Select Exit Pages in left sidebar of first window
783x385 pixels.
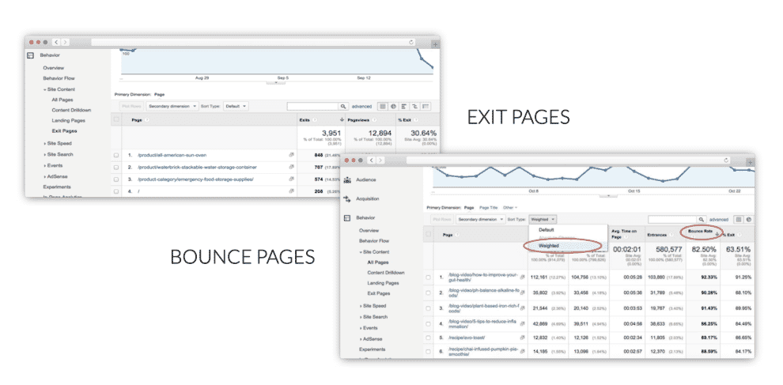click(64, 130)
